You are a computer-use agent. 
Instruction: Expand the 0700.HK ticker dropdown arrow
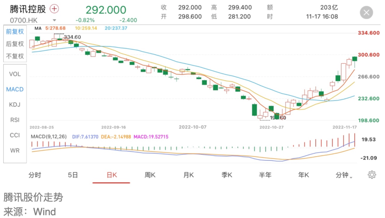point(55,20)
